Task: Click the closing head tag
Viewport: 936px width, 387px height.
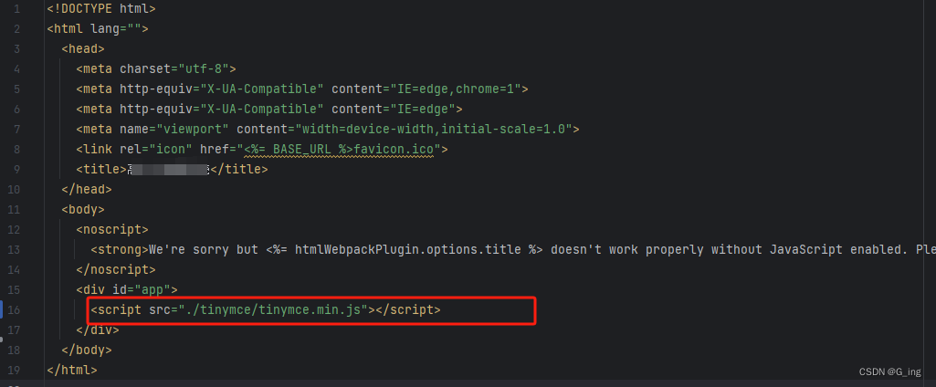Action: point(87,190)
